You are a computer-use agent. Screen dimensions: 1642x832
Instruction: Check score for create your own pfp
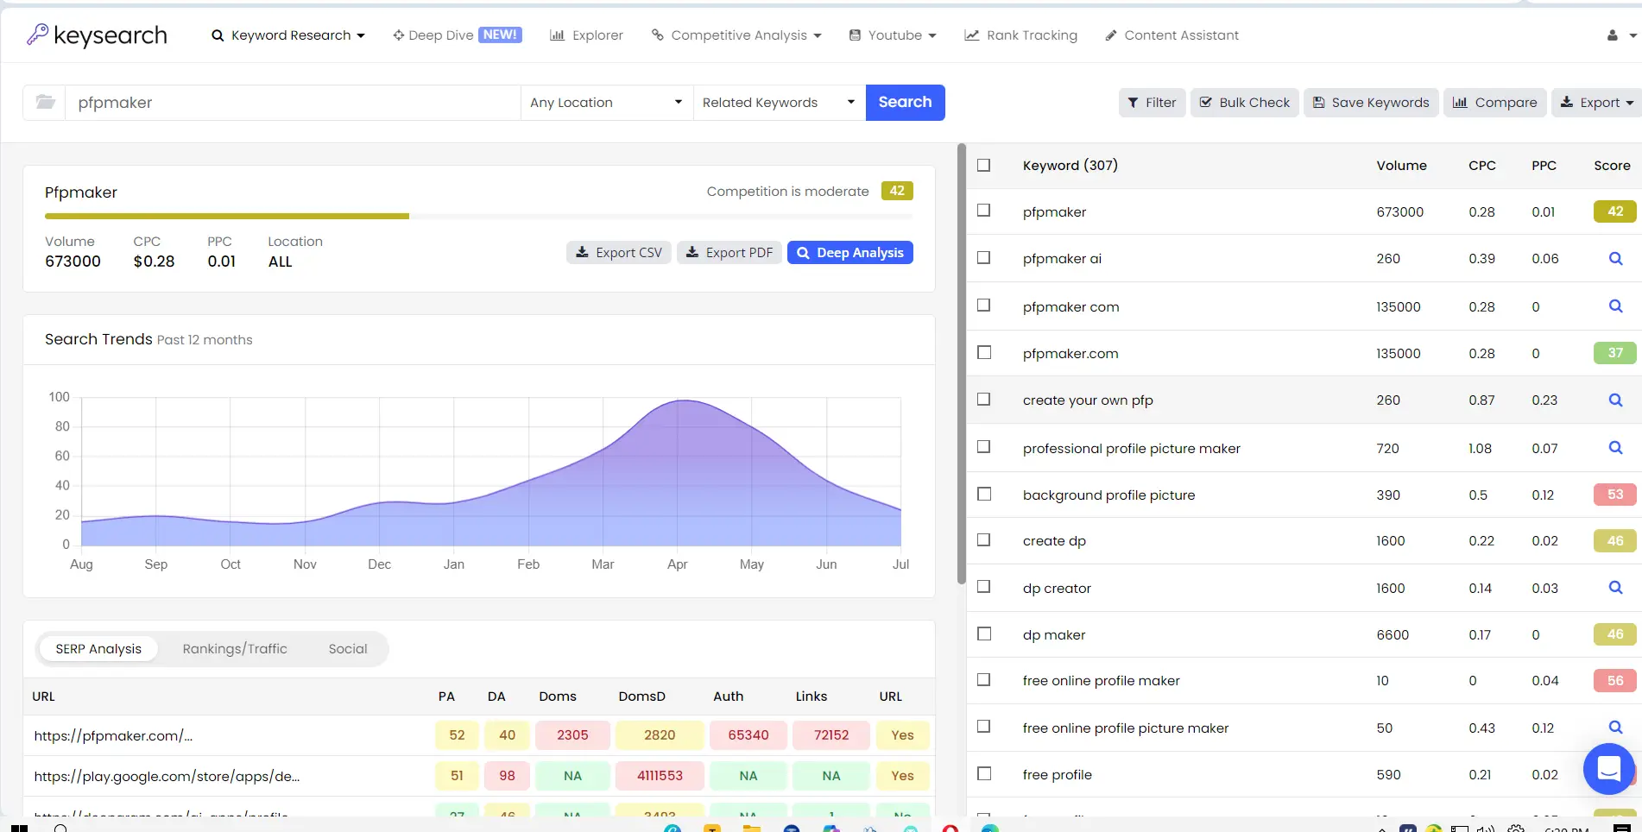pos(1615,400)
